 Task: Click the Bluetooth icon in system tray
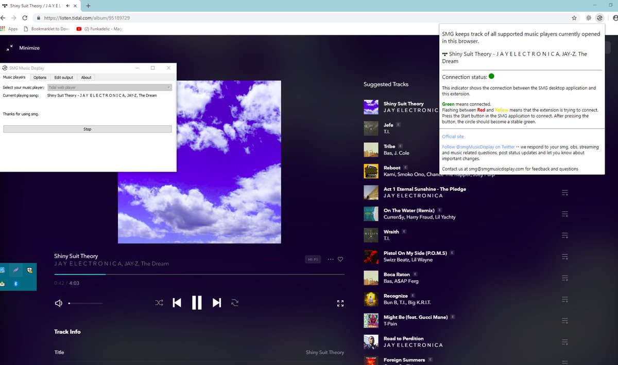click(x=15, y=283)
